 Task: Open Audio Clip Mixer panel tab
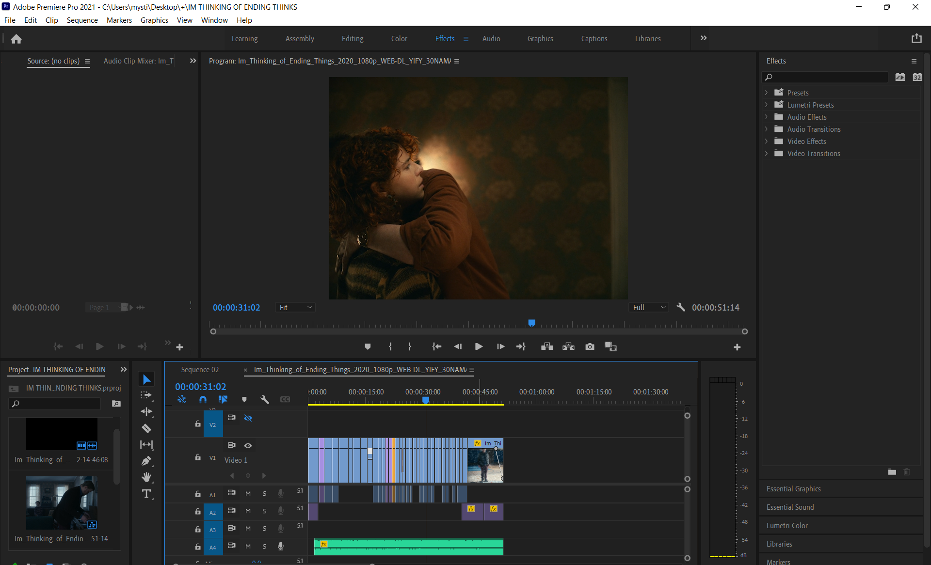click(x=139, y=61)
